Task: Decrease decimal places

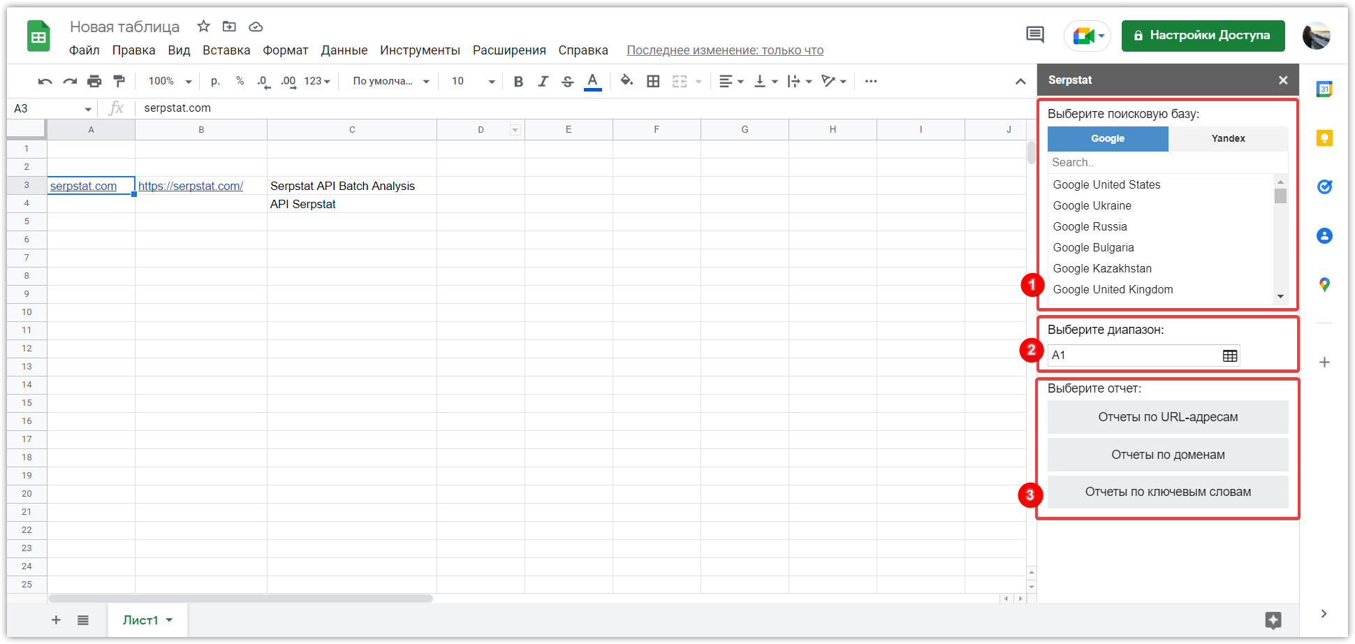Action: coord(263,82)
